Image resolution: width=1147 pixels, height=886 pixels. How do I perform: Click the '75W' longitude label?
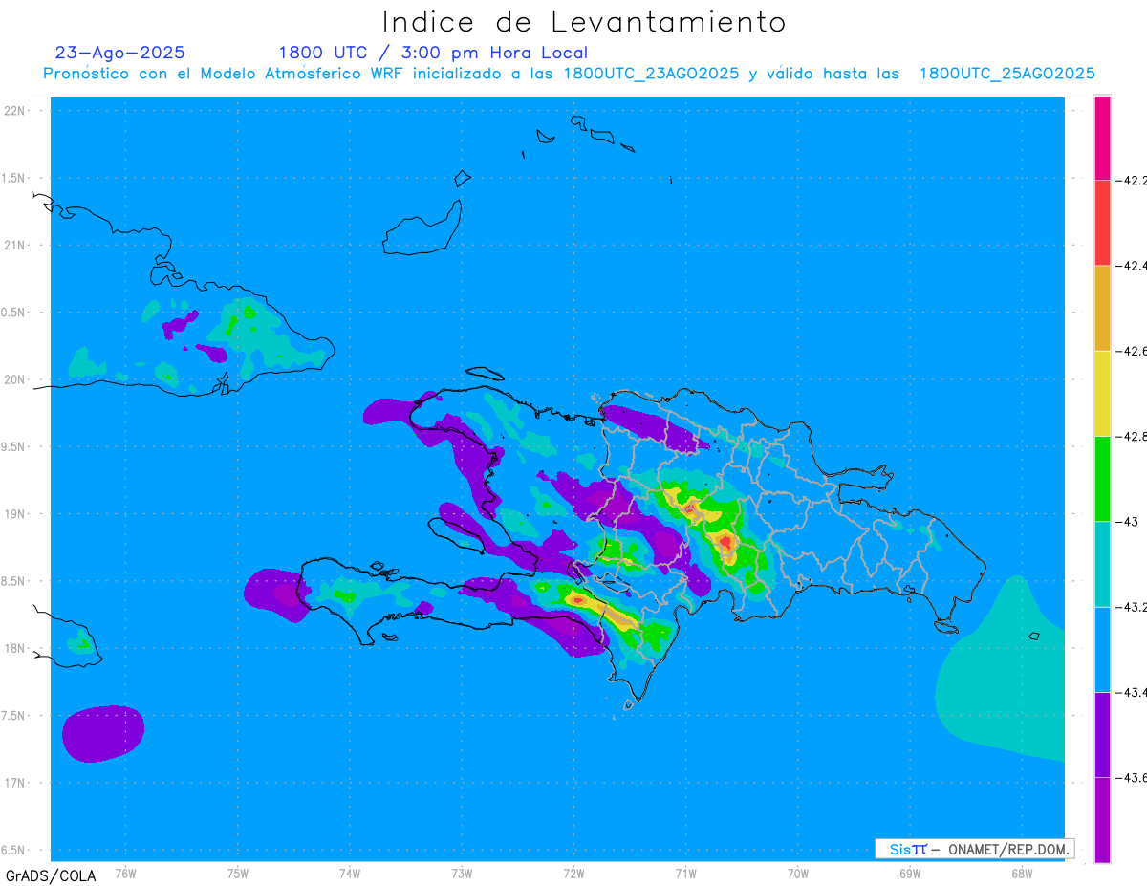[x=237, y=873]
